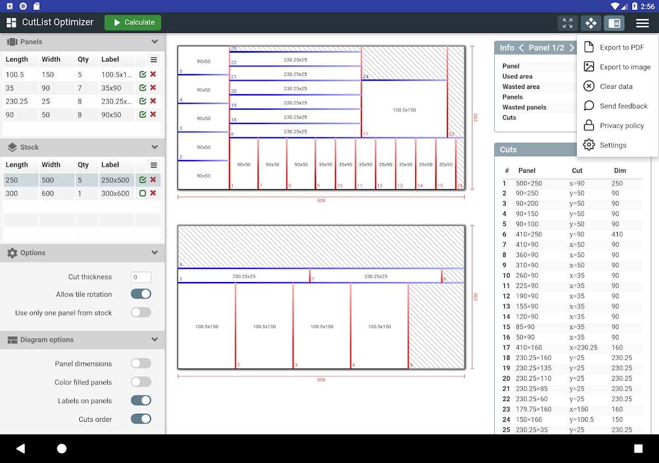The width and height of the screenshot is (659, 463).
Task: Go to previous panel in Info header
Action: click(521, 48)
